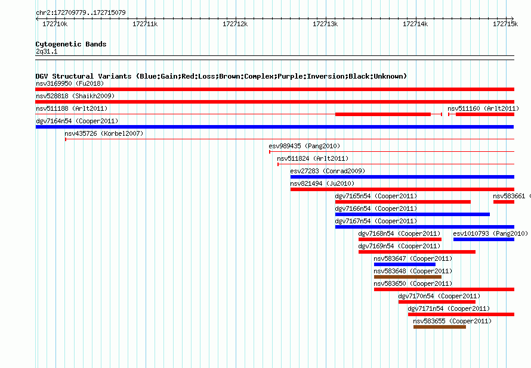
Task: Click the brown nsv583648 complex bar
Action: 407,277
